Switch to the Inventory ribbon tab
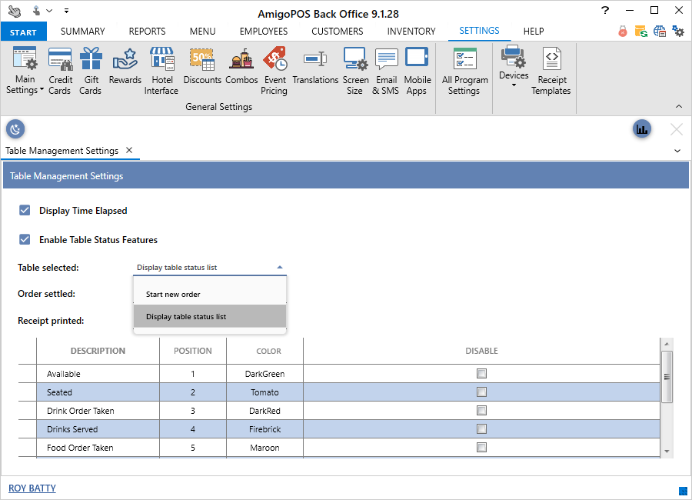Image resolution: width=692 pixels, height=500 pixels. [x=411, y=32]
